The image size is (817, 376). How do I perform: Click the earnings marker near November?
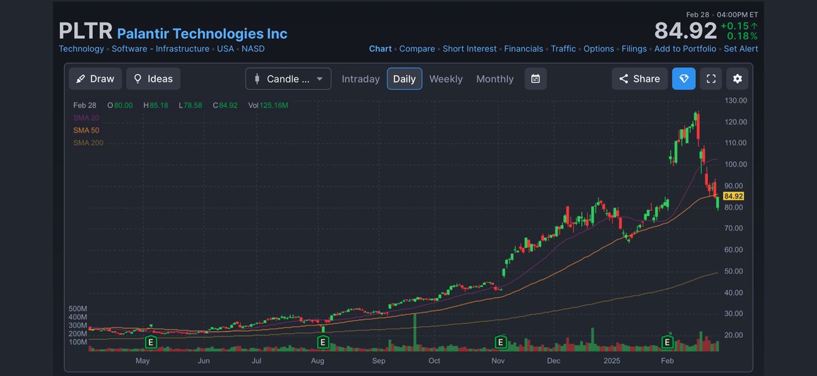501,342
